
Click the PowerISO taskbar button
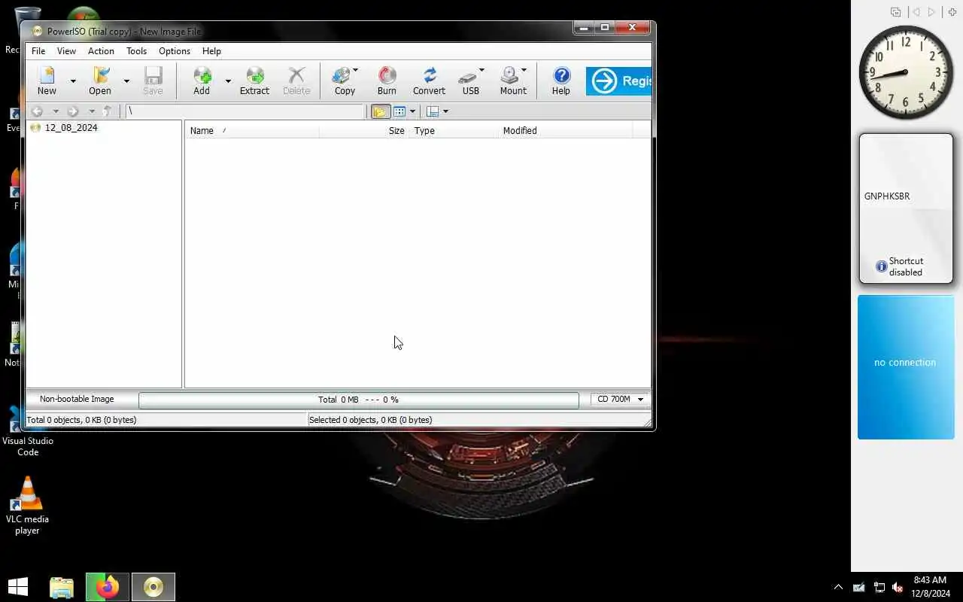click(x=153, y=587)
